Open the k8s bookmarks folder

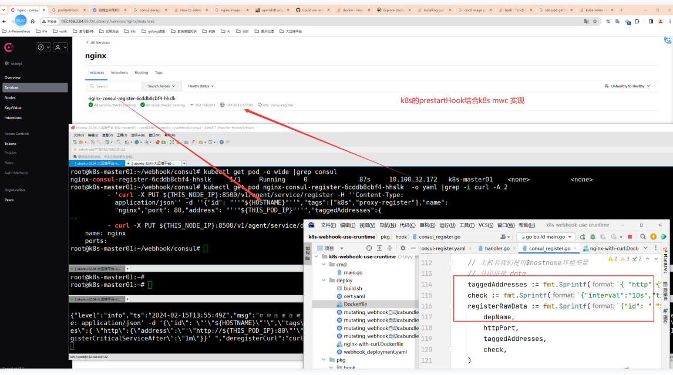[x=130, y=31]
